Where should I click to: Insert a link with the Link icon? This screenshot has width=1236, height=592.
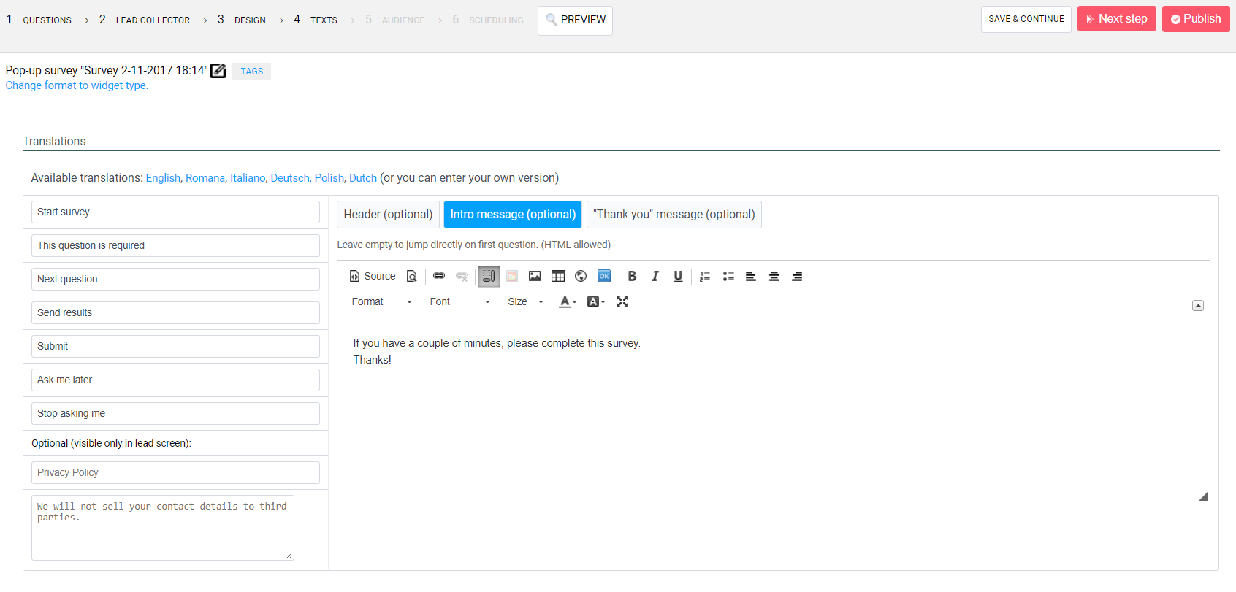click(439, 276)
